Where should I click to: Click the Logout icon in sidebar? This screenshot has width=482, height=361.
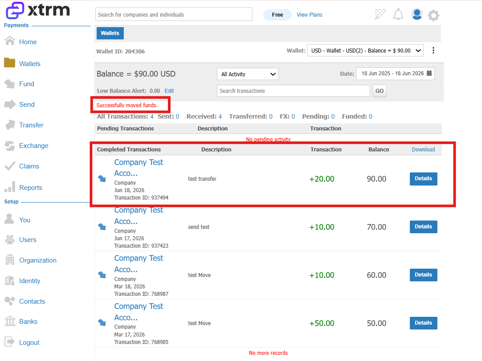coord(10,341)
